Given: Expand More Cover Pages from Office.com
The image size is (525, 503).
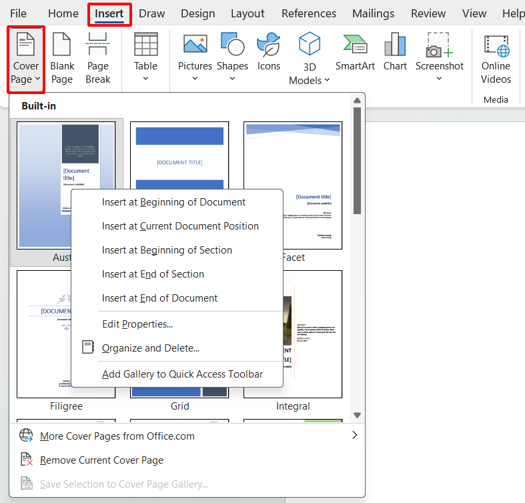Looking at the screenshot, I should (354, 436).
